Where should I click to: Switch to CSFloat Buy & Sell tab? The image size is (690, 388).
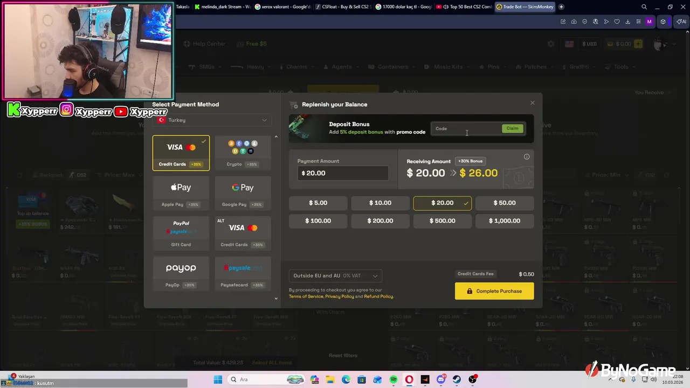[343, 7]
